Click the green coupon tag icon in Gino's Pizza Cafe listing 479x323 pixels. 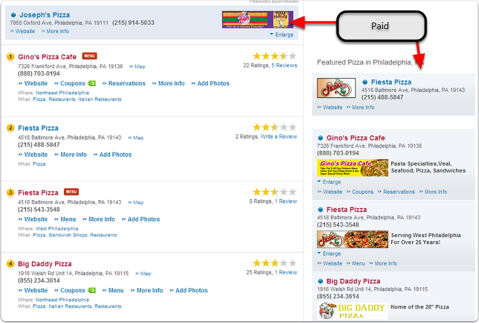[92, 83]
